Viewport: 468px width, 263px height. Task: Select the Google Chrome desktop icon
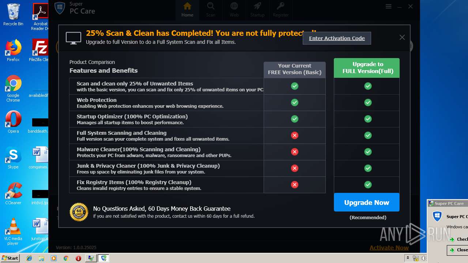tap(13, 89)
